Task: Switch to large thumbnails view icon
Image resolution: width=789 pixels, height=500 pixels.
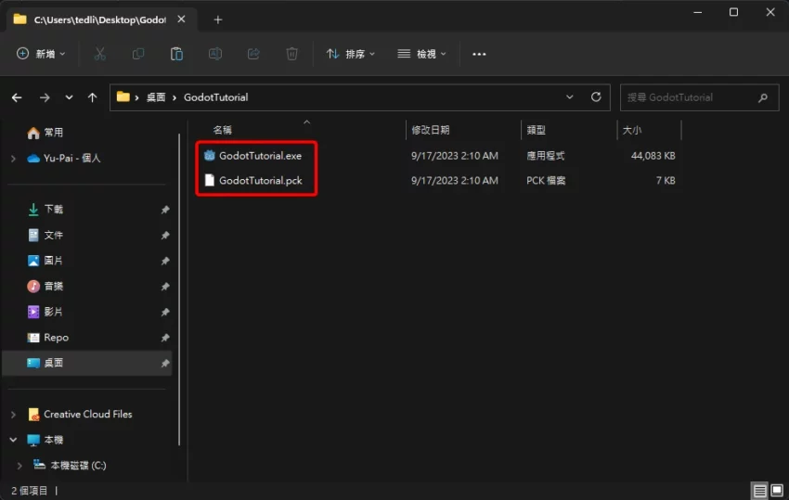Action: click(777, 491)
